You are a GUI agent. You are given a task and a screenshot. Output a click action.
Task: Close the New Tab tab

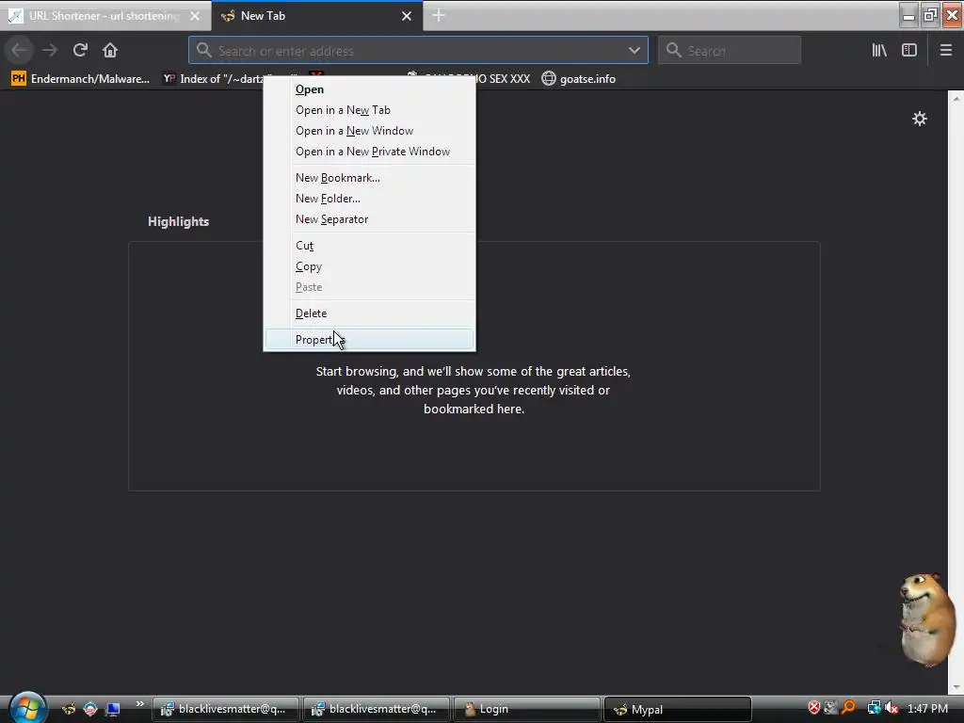[407, 16]
